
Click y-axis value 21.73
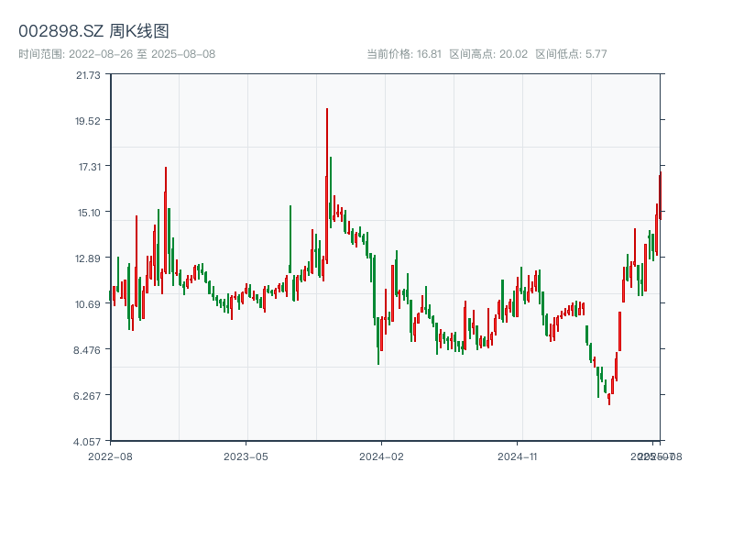coord(88,75)
